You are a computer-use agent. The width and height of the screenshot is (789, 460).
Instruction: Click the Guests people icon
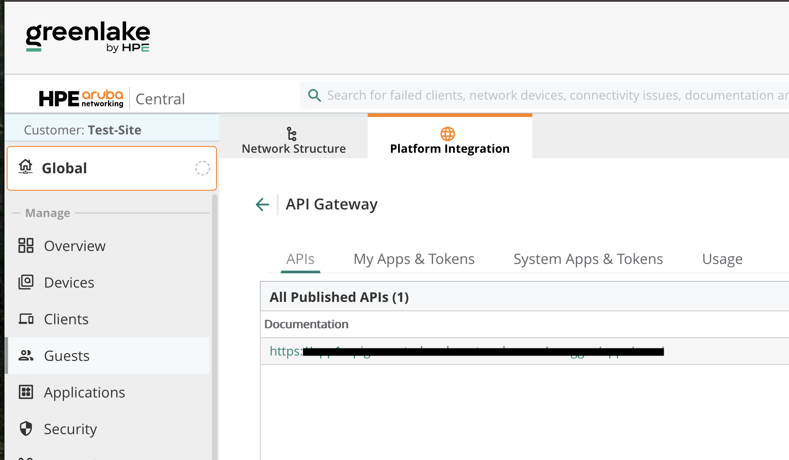coord(26,355)
